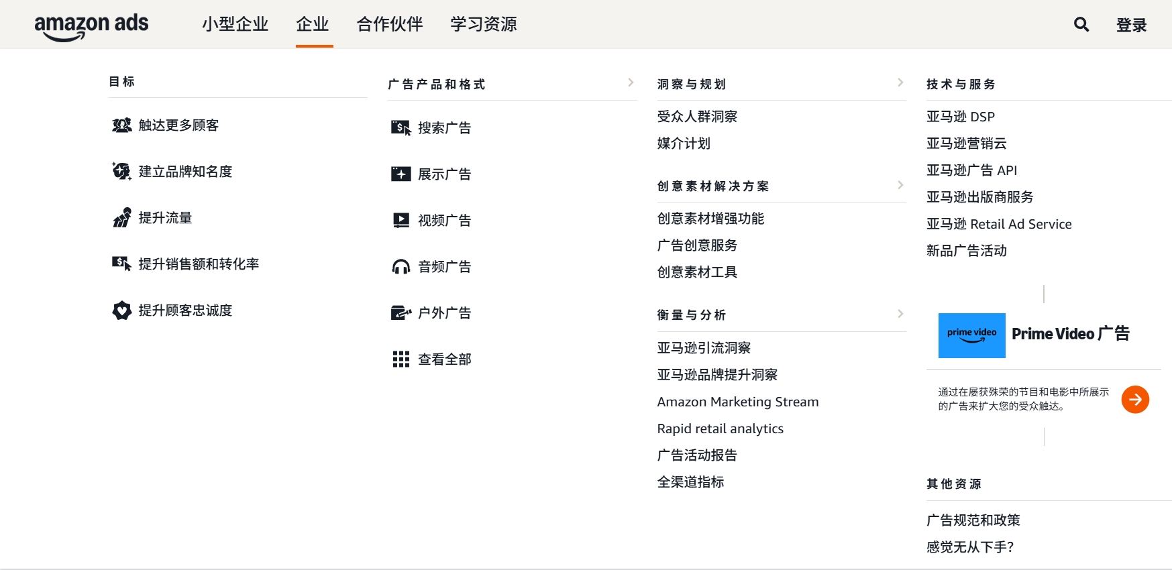Expand the 创意素材解决方案 chevron arrow
The width and height of the screenshot is (1172, 570).
tap(900, 185)
